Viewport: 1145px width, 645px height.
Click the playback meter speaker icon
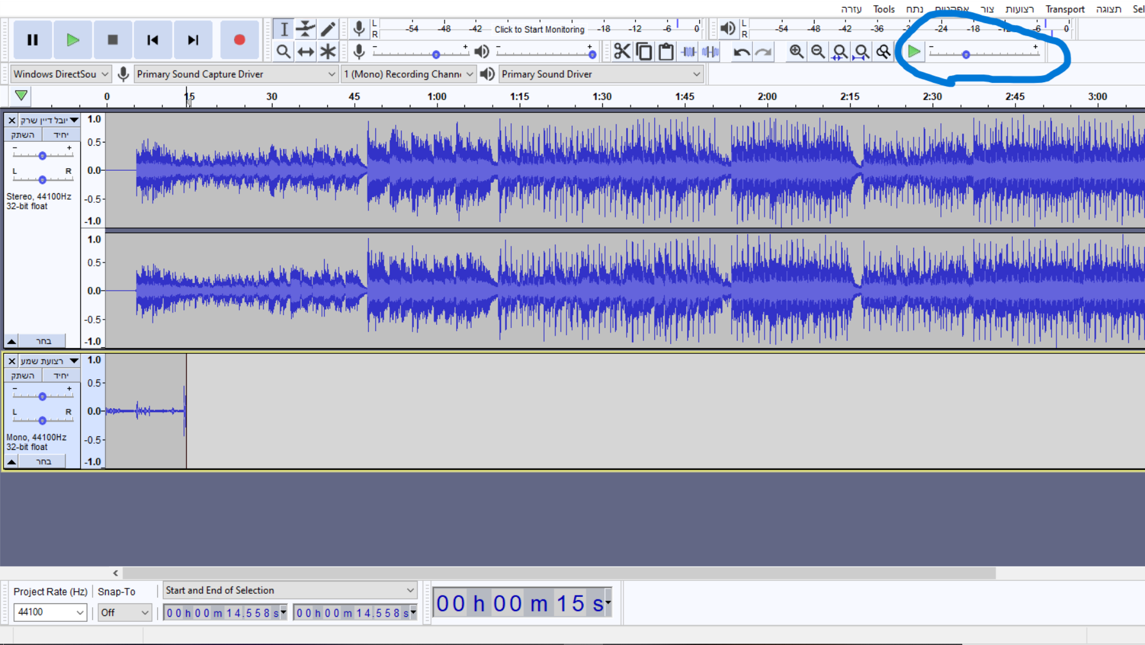click(727, 28)
